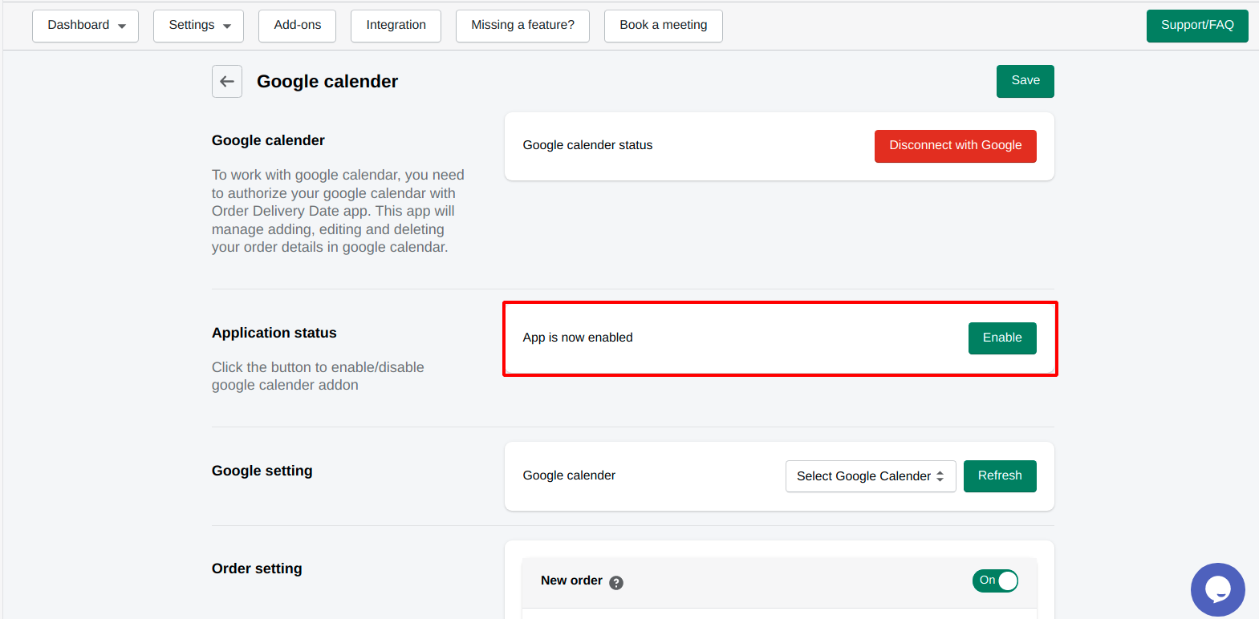Open the Integration page
The width and height of the screenshot is (1259, 619).
point(396,26)
